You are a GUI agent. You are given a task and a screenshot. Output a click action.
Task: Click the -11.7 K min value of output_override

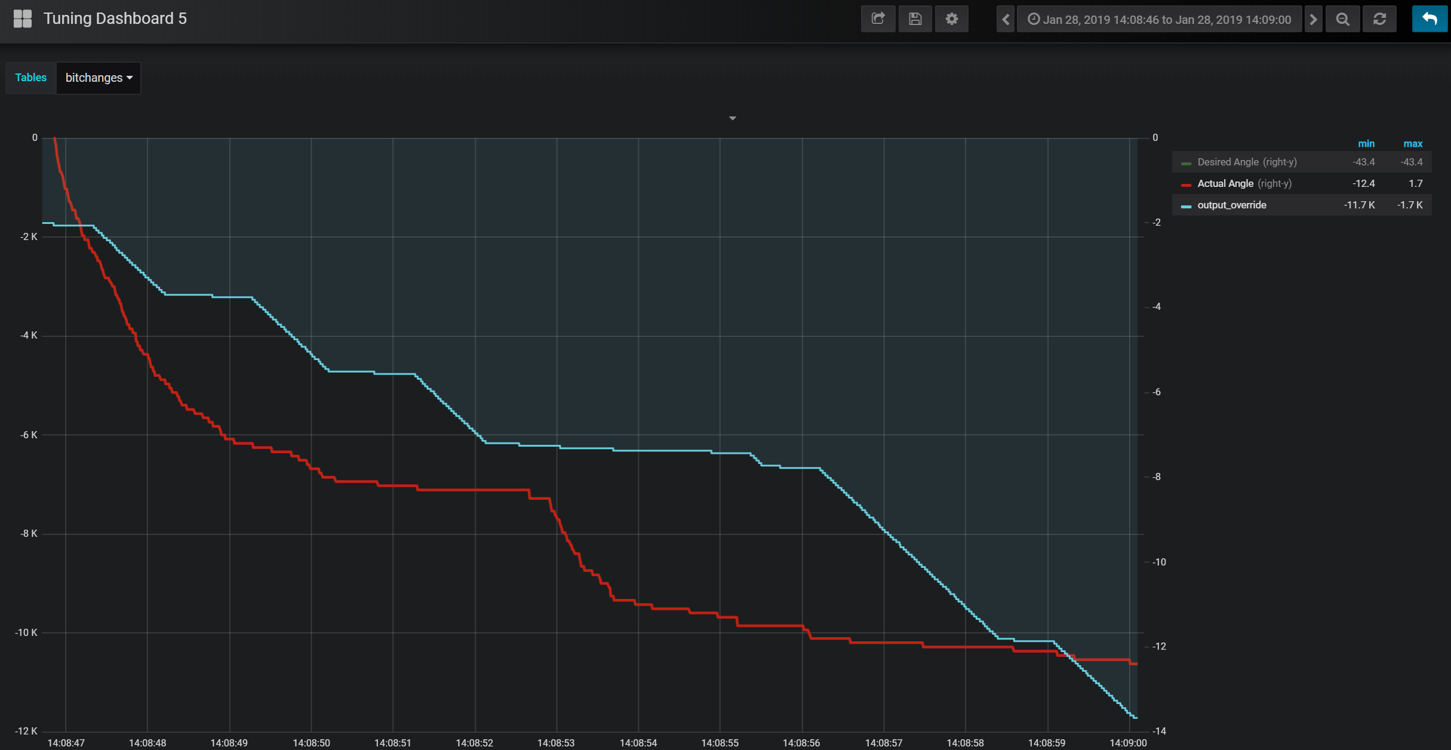click(1359, 205)
